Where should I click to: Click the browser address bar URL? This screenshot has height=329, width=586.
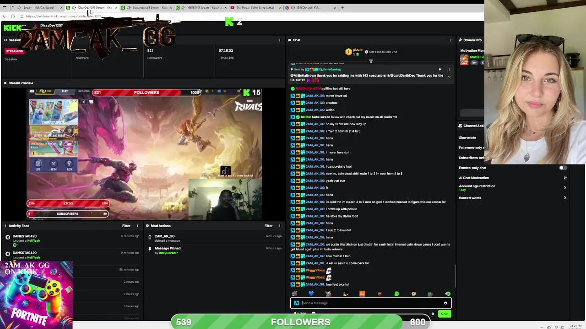(x=64, y=16)
